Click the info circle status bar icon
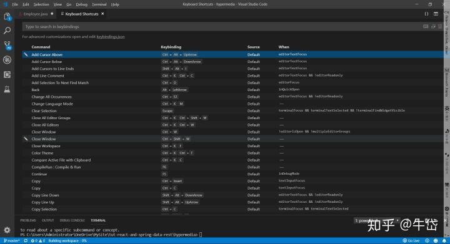Screen dimensions: 450x244 [427, 241]
